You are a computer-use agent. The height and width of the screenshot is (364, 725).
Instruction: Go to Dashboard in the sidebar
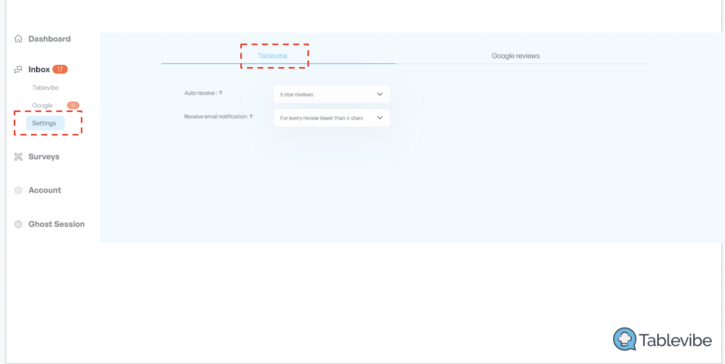49,39
